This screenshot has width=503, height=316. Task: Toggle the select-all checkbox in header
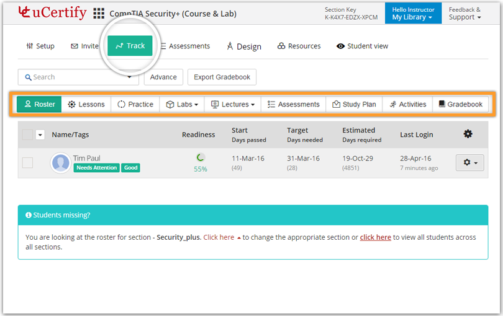click(x=27, y=135)
